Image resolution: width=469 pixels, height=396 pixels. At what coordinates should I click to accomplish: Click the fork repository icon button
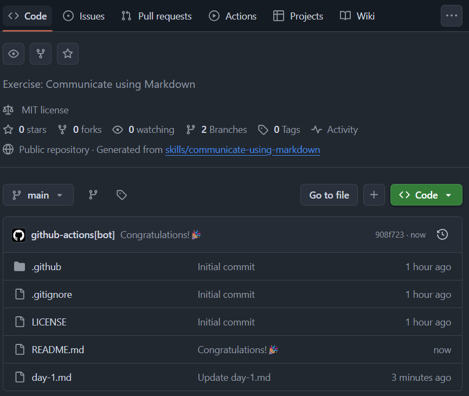point(41,54)
